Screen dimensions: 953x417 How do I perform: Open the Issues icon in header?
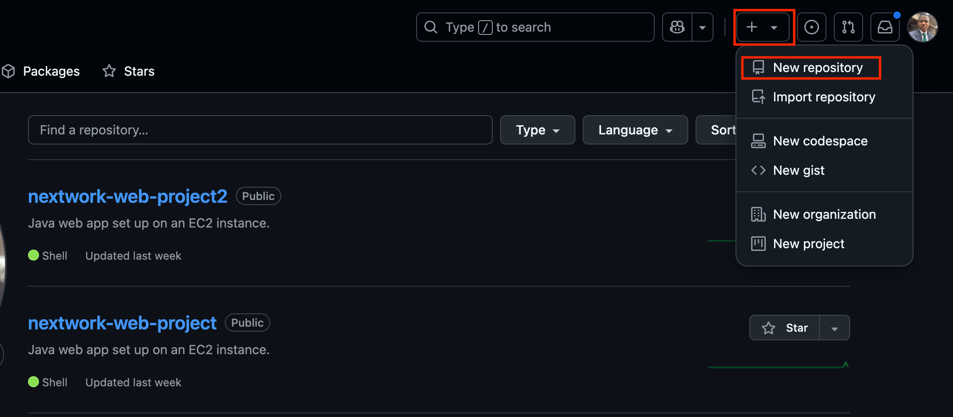[811, 27]
